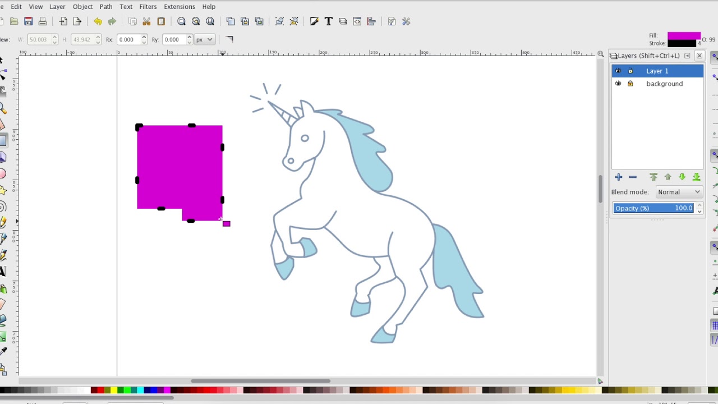Add a new layer with plus button
The image size is (718, 404).
(x=619, y=177)
